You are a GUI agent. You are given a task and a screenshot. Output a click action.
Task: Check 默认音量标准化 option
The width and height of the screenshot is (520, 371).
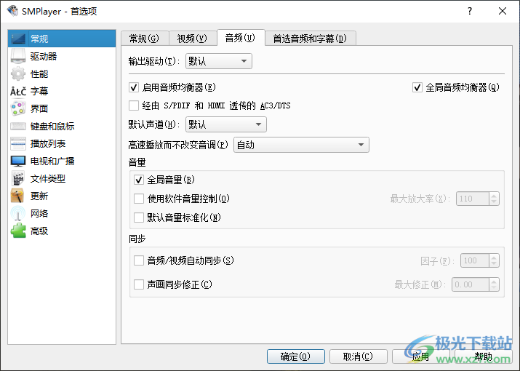pos(139,218)
